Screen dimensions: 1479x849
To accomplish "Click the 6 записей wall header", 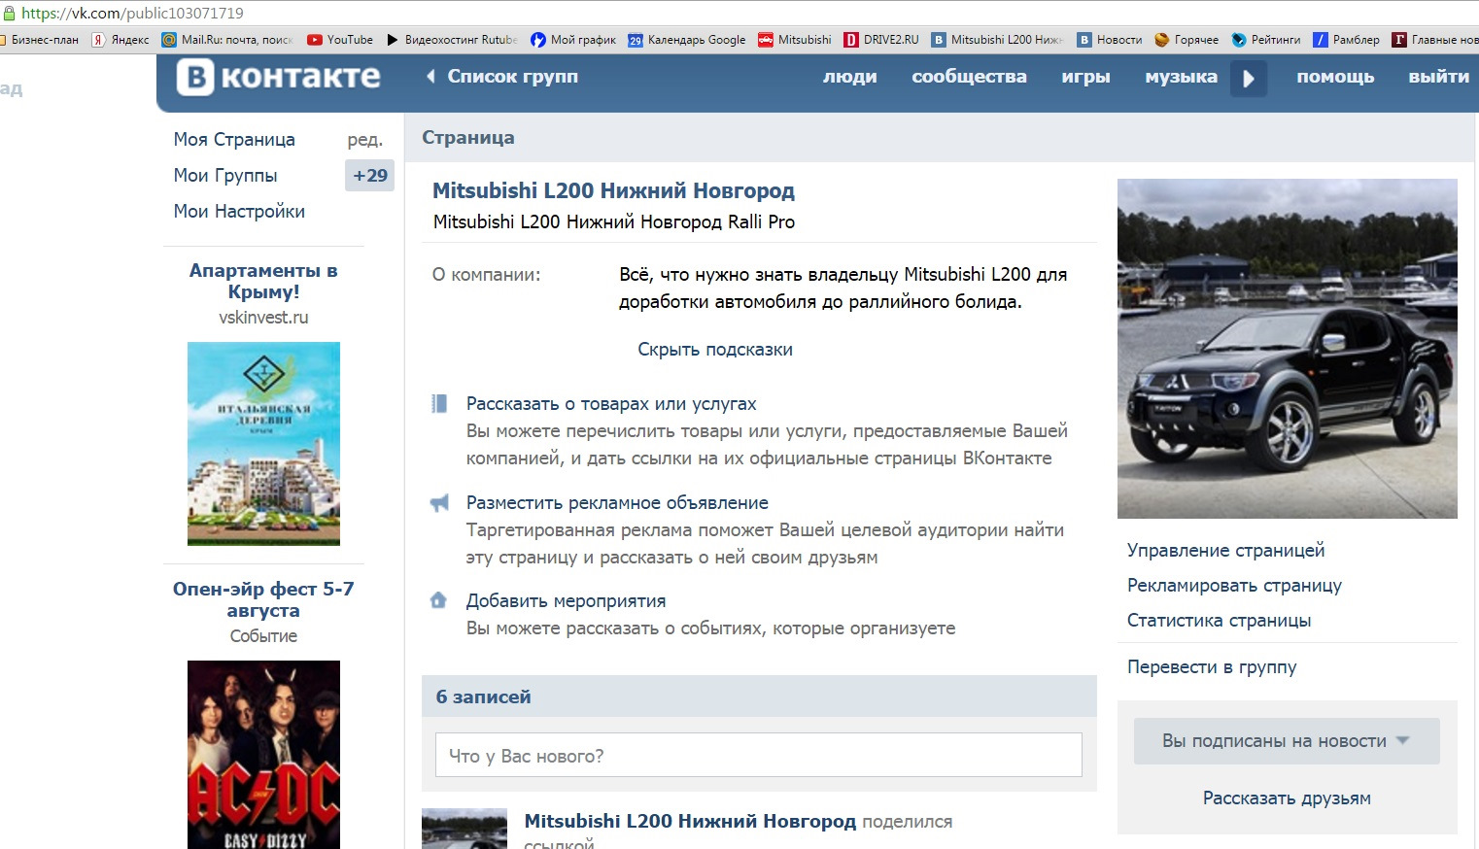I will (x=759, y=696).
